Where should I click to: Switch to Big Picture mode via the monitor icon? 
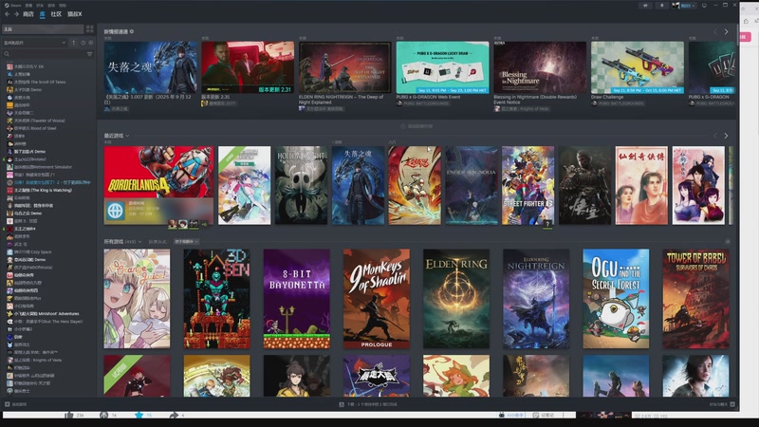click(x=704, y=6)
